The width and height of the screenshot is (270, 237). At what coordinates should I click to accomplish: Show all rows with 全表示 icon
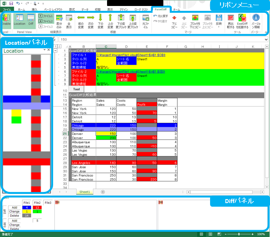point(69,22)
